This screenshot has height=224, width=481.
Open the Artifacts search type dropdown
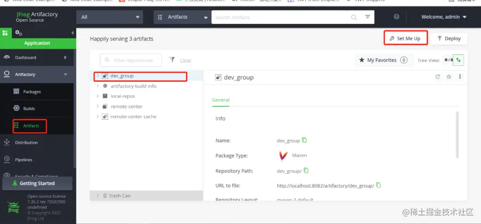(x=183, y=17)
